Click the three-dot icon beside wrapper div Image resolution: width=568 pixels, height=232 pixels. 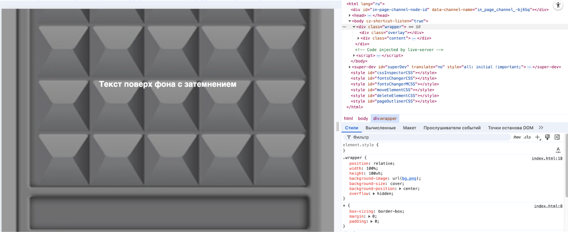(344, 27)
